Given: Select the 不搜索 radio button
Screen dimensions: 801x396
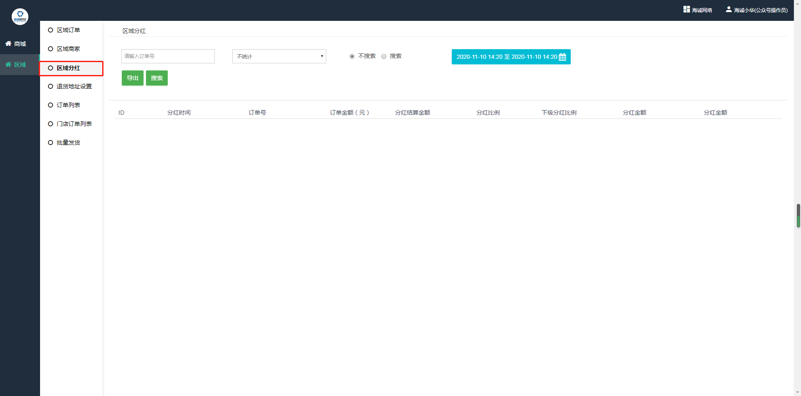Looking at the screenshot, I should [352, 56].
